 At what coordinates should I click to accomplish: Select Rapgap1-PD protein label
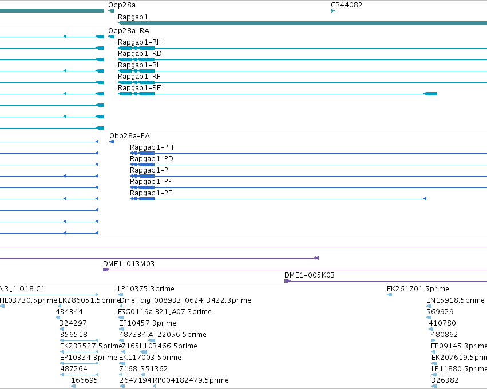click(x=152, y=159)
